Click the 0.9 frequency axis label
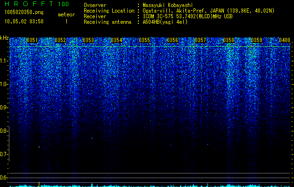 [4, 108]
